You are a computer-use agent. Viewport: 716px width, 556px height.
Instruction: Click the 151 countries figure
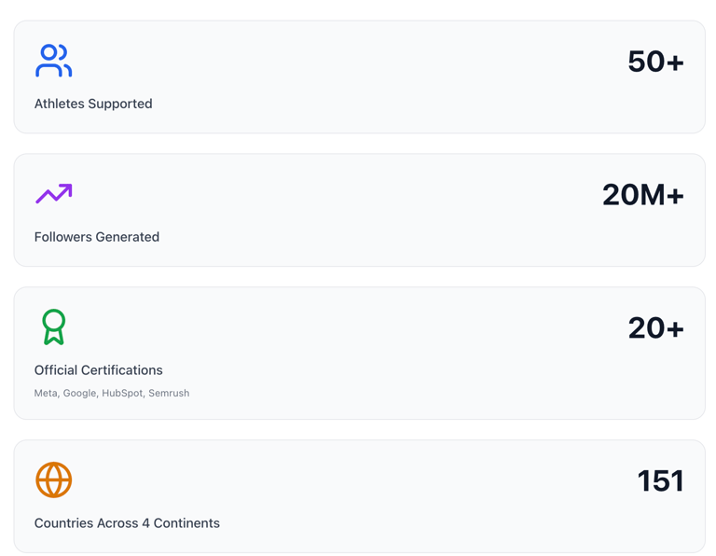[660, 480]
